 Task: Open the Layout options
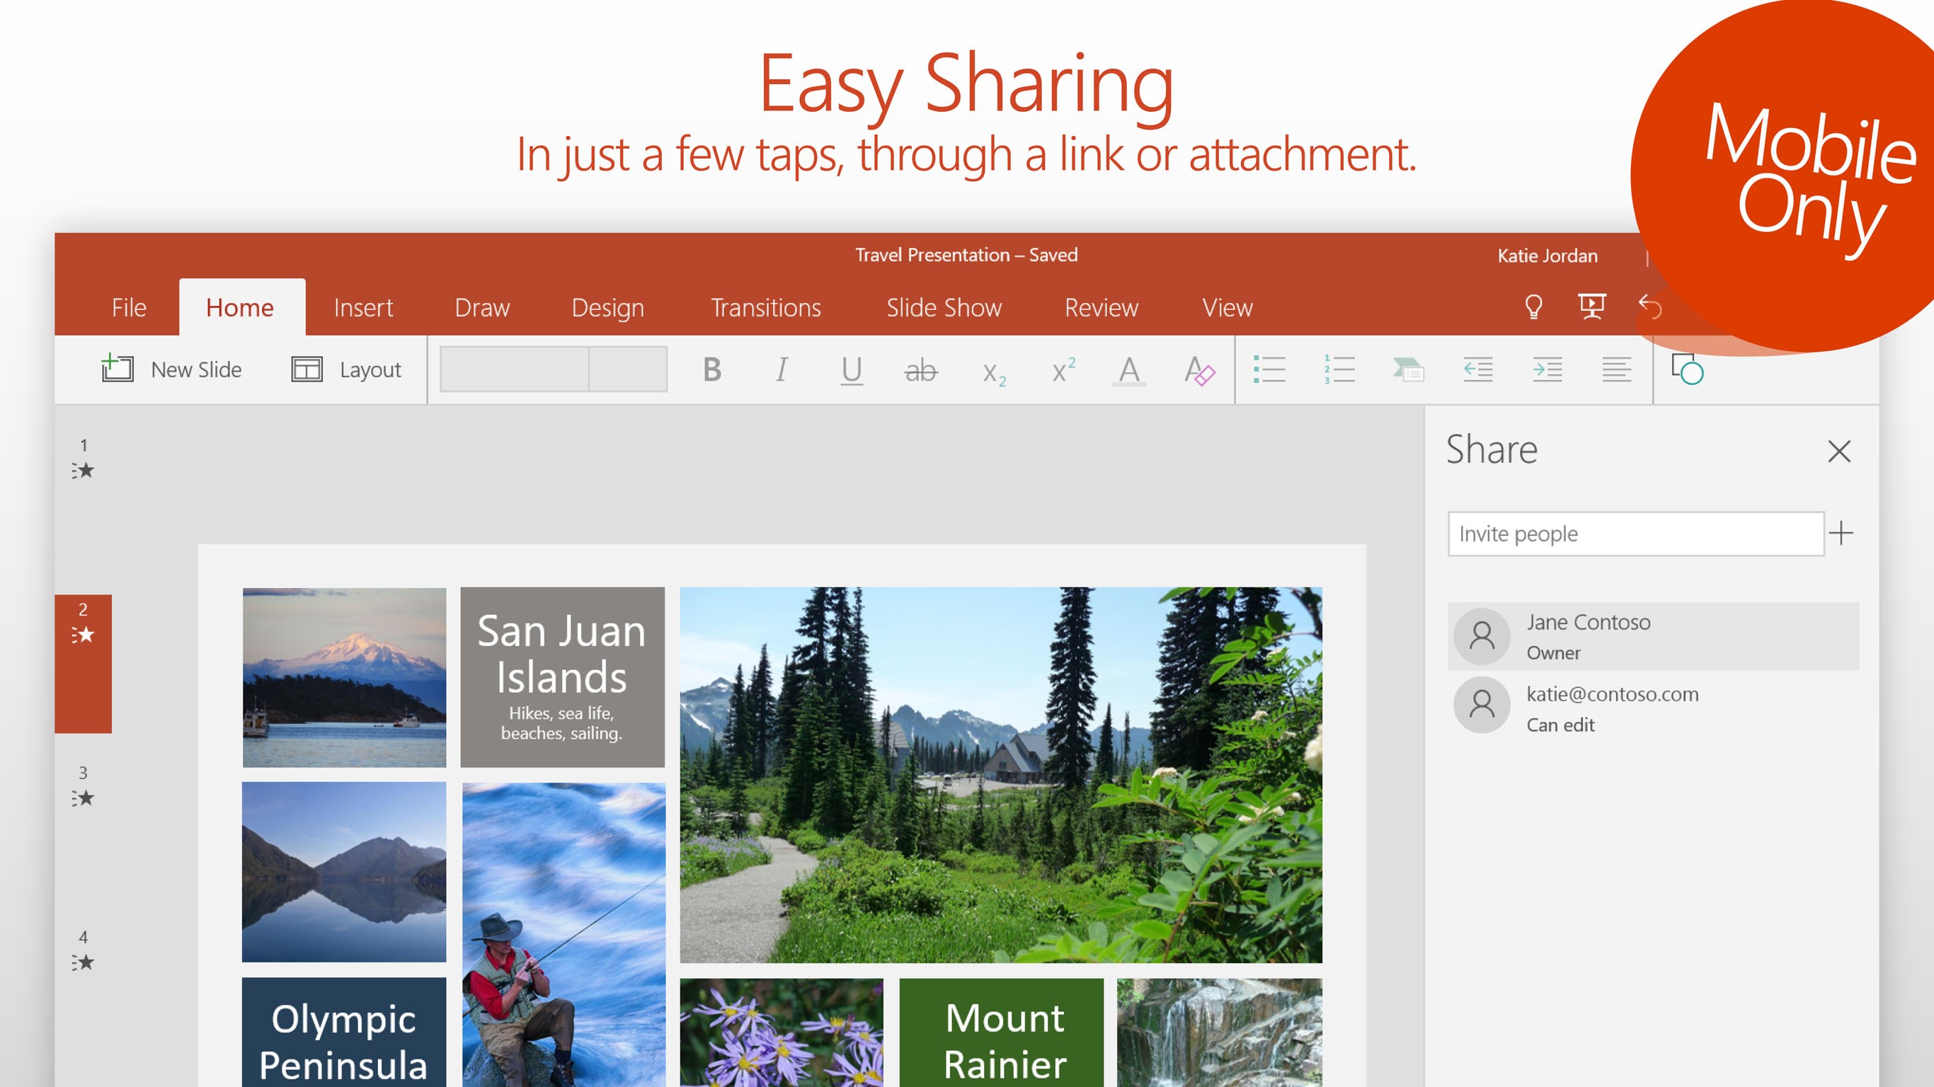[346, 369]
